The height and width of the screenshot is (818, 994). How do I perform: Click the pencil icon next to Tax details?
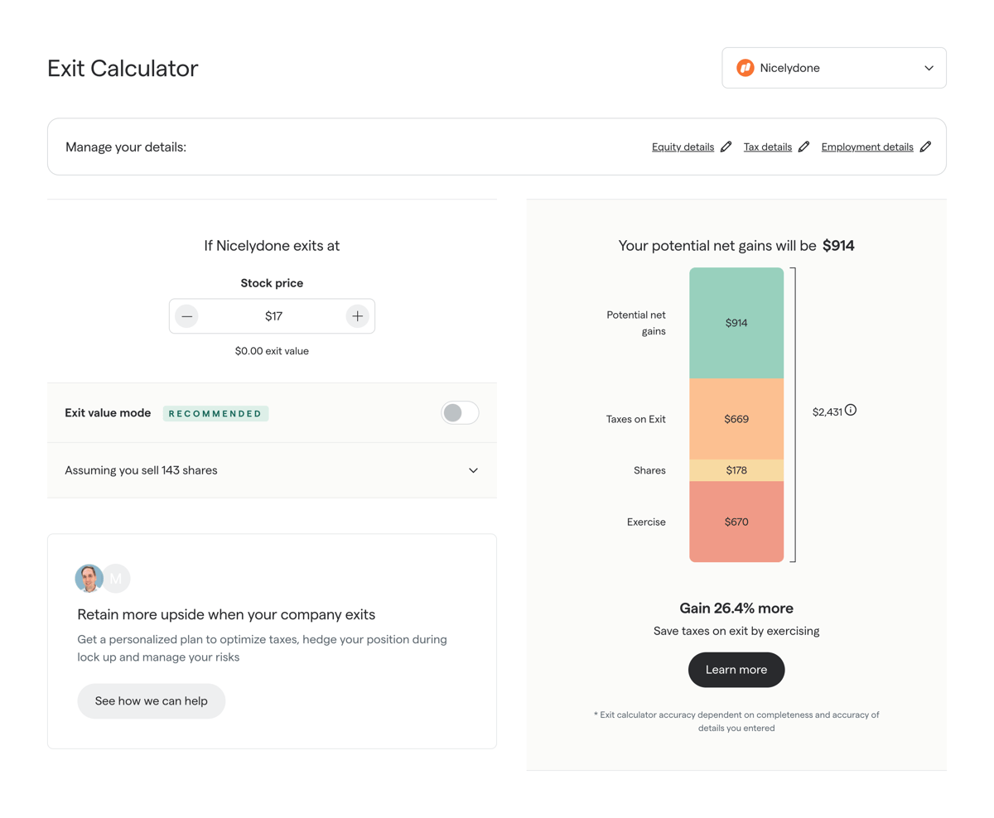[x=803, y=147]
